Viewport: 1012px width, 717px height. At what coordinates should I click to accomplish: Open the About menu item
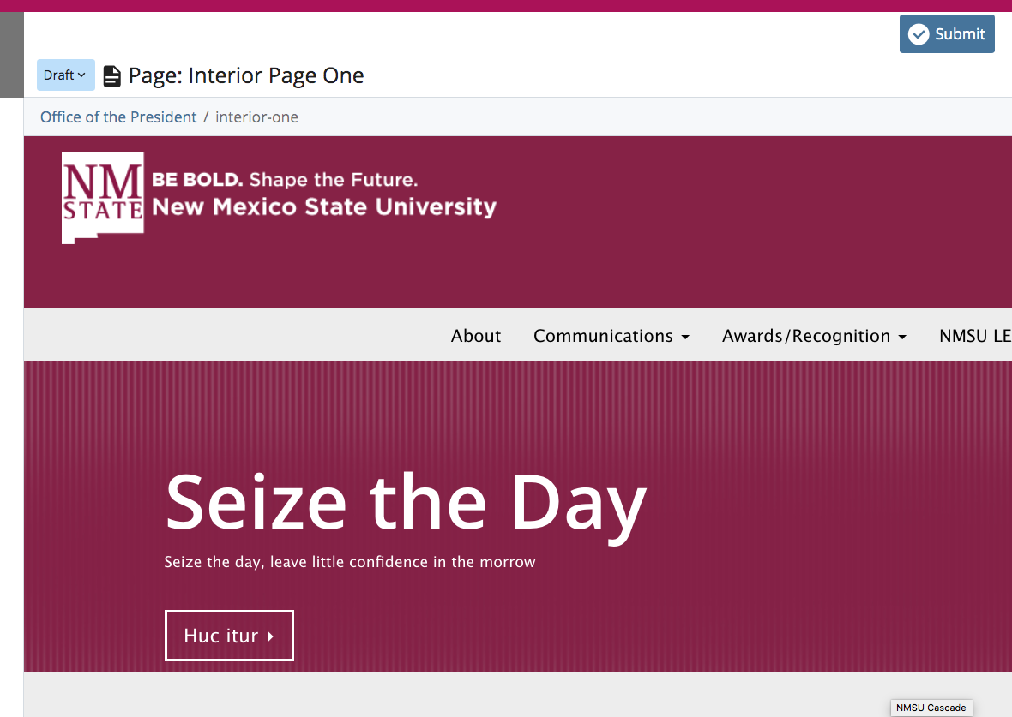(x=476, y=336)
